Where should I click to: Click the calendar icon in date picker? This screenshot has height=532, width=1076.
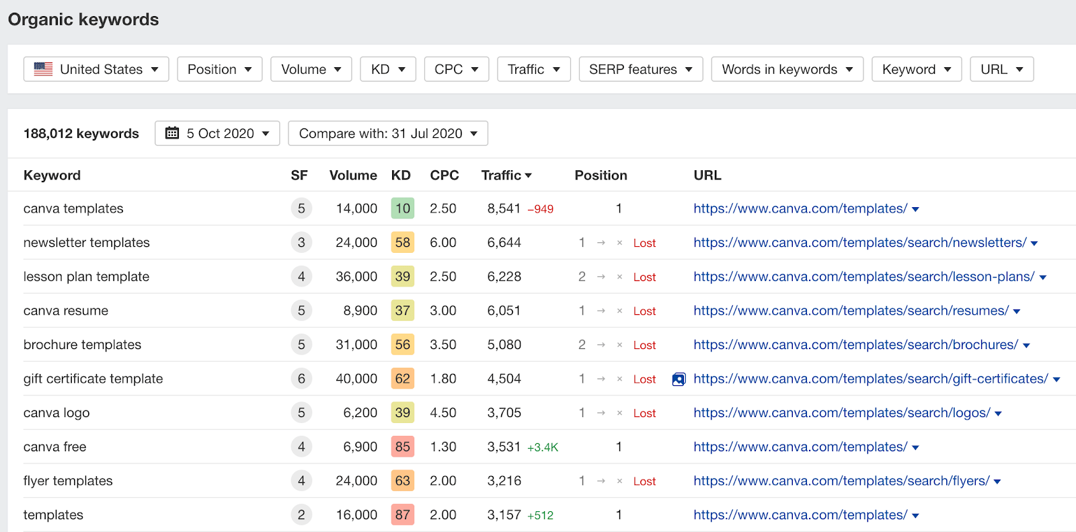172,133
